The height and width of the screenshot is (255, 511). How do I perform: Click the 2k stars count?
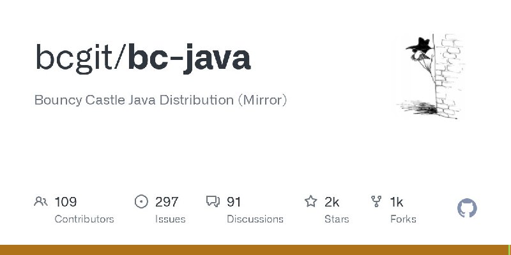point(332,202)
